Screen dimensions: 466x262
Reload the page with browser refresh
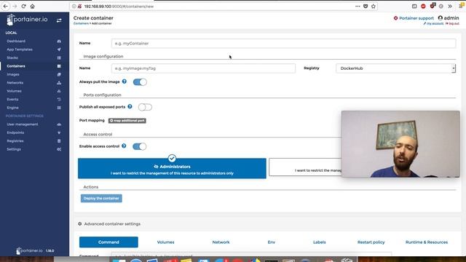coord(23,7)
